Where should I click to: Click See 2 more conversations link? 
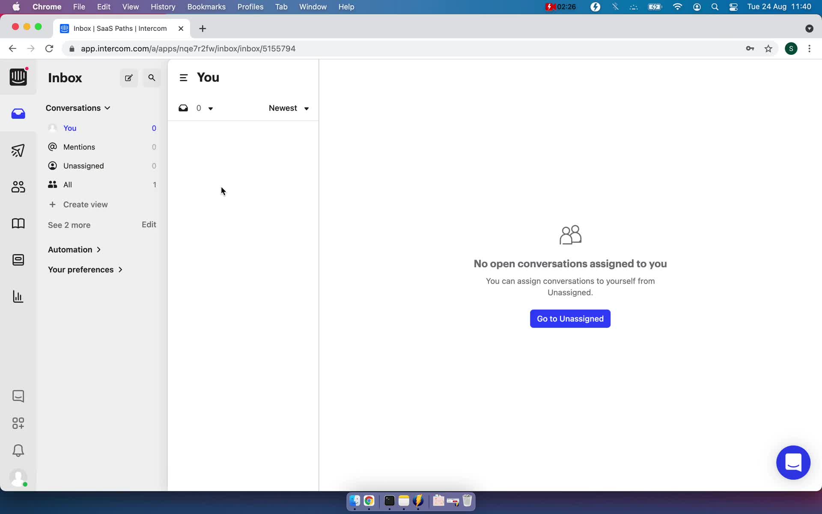[69, 224]
